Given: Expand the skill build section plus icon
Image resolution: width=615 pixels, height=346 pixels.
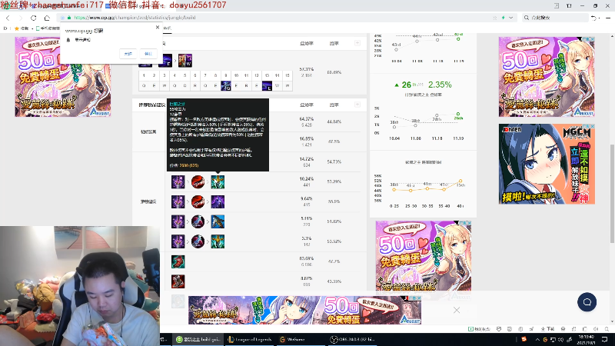Looking at the screenshot, I should [357, 43].
